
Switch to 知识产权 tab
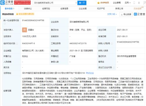coord(101,8)
